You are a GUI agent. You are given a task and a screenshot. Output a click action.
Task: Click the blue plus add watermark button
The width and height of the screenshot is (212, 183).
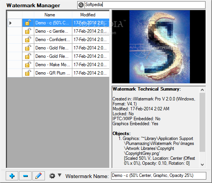pos(12,176)
